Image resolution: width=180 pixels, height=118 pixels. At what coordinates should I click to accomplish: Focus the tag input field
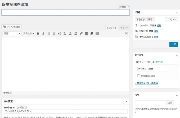[150, 103]
